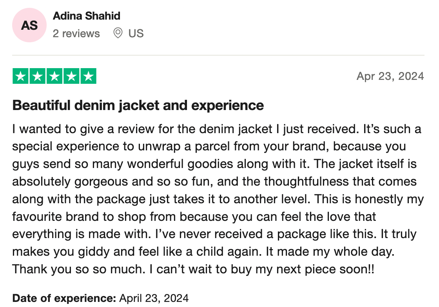Image resolution: width=439 pixels, height=307 pixels.
Task: Click the third green rating star
Action: [x=54, y=76]
